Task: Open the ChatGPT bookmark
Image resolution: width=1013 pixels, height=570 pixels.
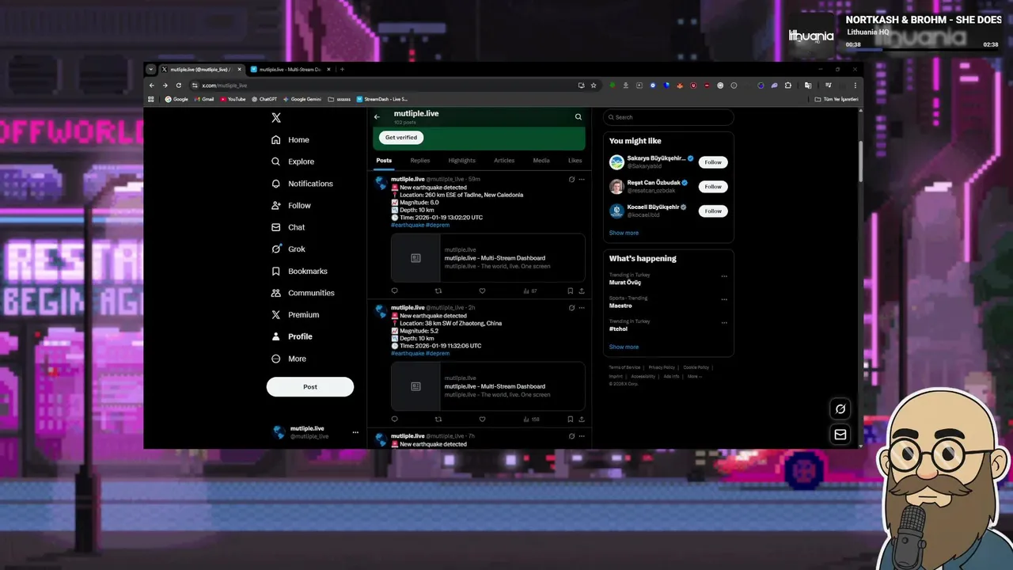Action: click(264, 100)
